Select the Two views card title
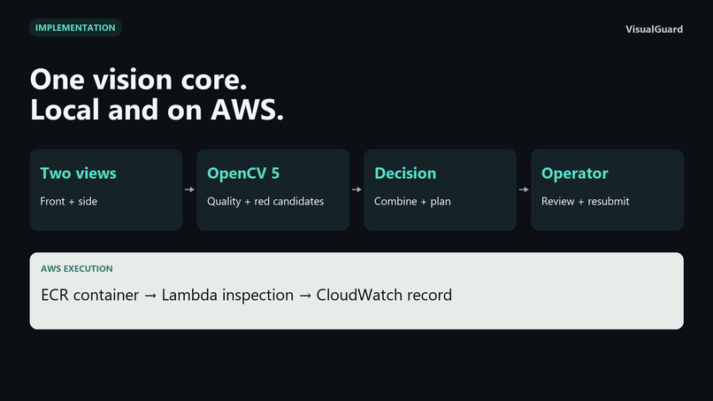Image resolution: width=713 pixels, height=401 pixels. 78,174
